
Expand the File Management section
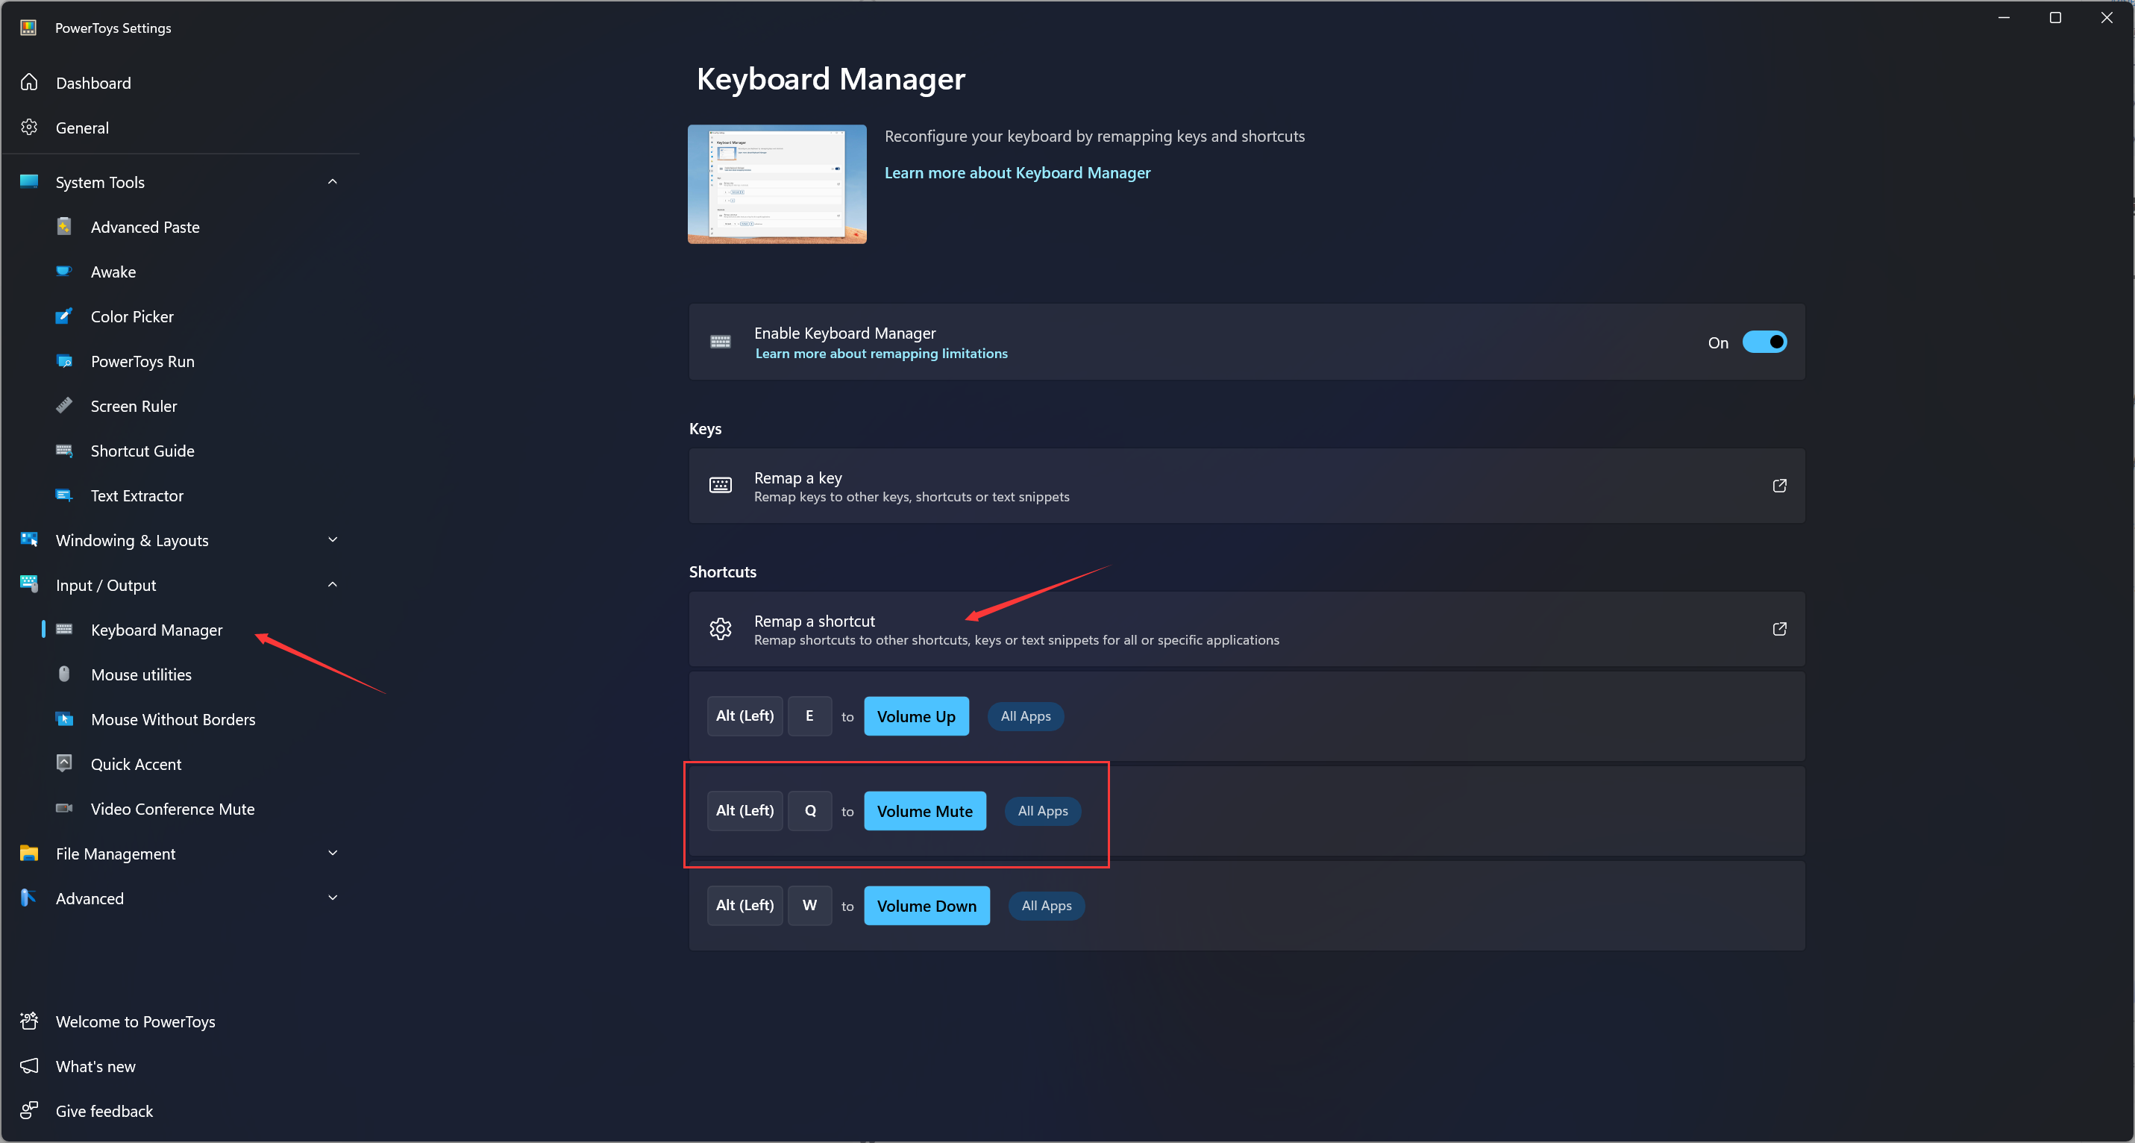pyautogui.click(x=333, y=853)
